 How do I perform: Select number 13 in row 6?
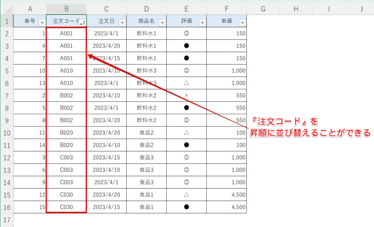tap(30, 83)
